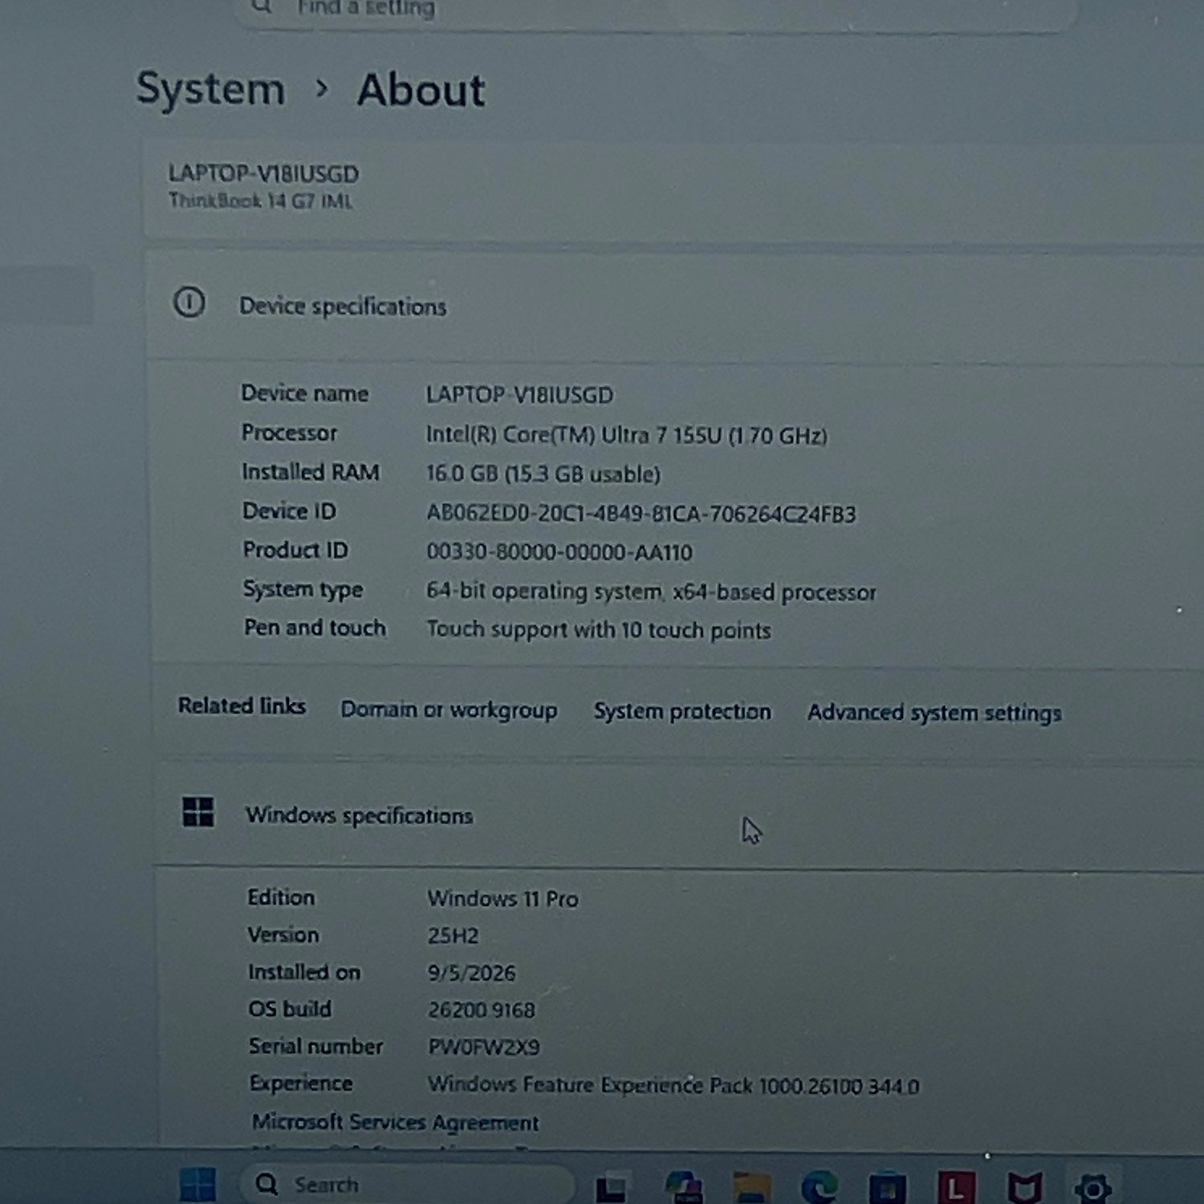Click the Serial number label

315,1046
